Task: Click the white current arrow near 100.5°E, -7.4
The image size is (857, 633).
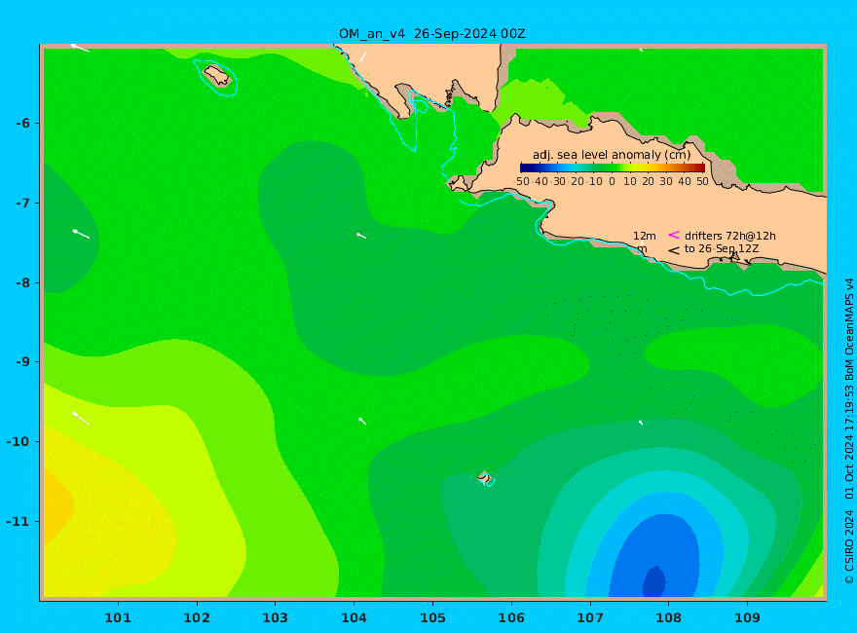Action: pos(81,234)
